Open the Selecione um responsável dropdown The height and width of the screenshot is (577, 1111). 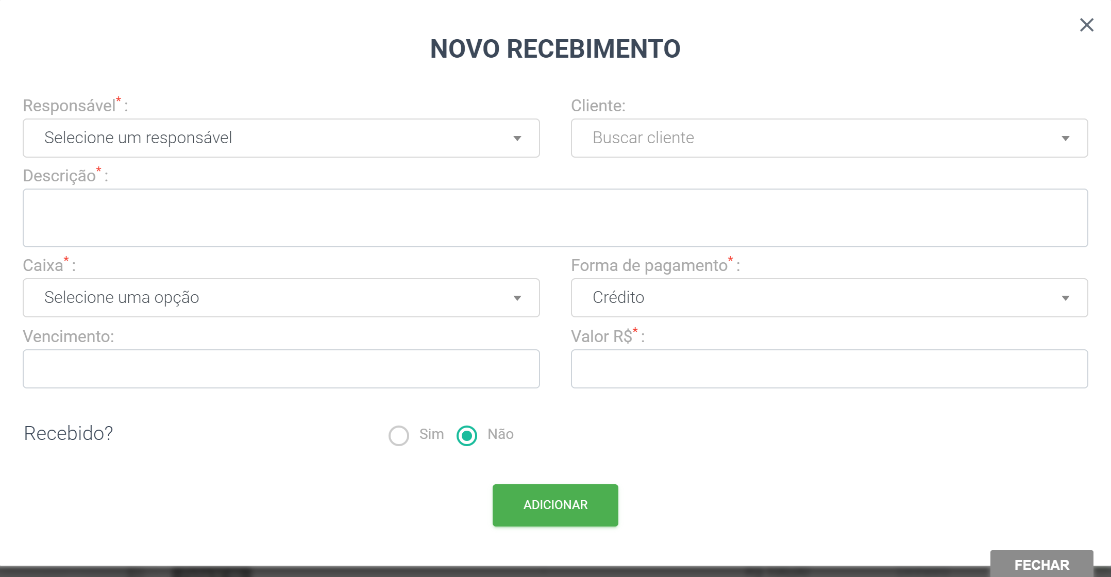pos(281,138)
